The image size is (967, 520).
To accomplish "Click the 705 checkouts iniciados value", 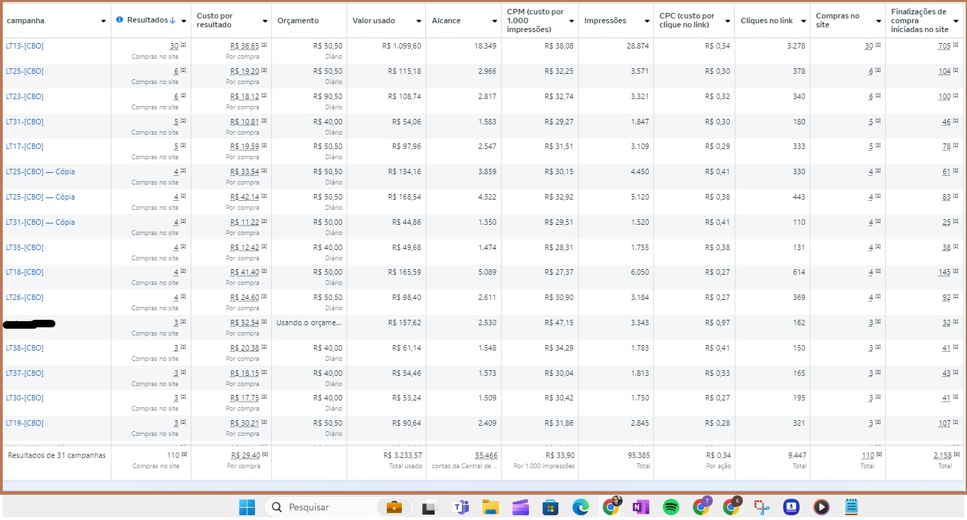I will [x=944, y=46].
